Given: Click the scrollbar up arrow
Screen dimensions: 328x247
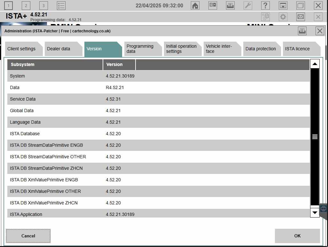Looking at the screenshot, I should [x=315, y=64].
